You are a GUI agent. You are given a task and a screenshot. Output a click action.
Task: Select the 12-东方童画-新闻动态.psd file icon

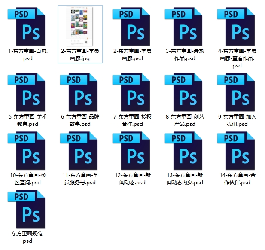pyautogui.click(x=131, y=151)
